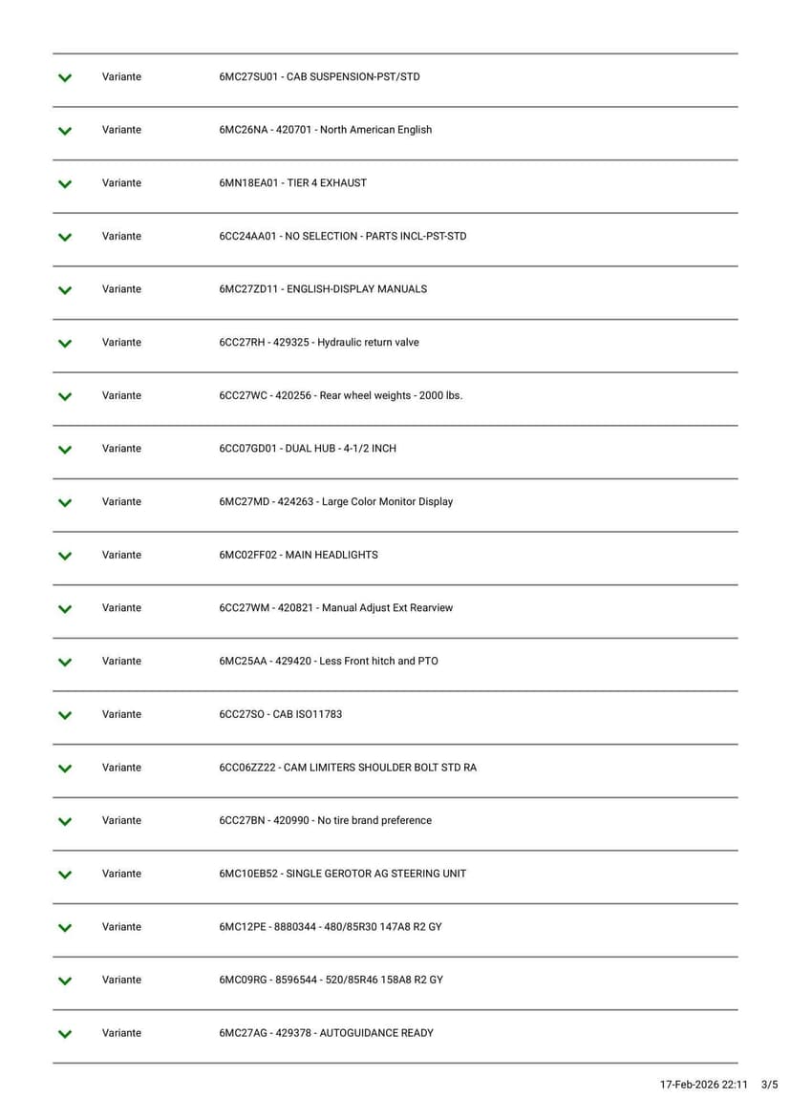The image size is (791, 1118).
Task: Expand the Less Front hitch and PTO chevron
Action: click(65, 662)
